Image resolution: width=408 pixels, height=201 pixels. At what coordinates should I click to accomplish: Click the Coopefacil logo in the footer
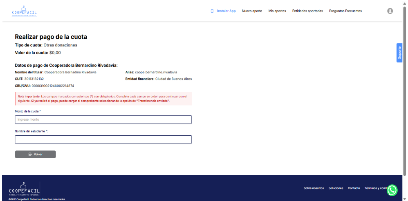click(24, 189)
